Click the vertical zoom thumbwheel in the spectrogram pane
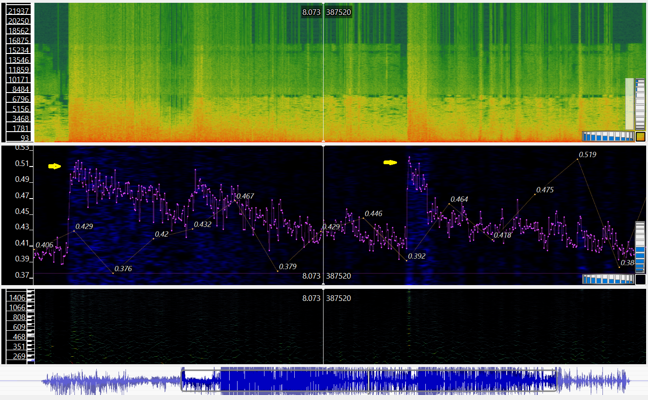This screenshot has width=648, height=400. (x=641, y=104)
